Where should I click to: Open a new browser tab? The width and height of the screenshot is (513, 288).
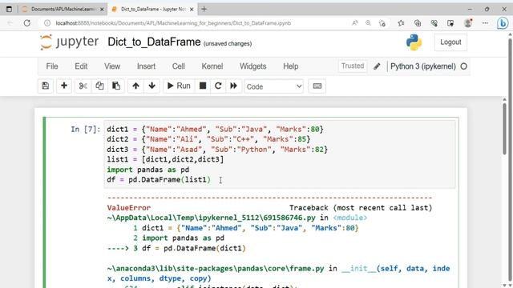pos(204,9)
